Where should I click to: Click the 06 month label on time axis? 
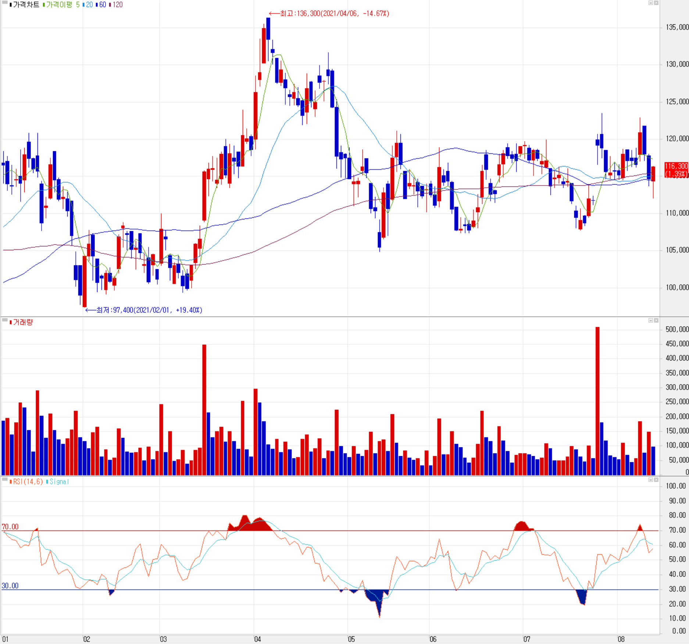pyautogui.click(x=433, y=639)
